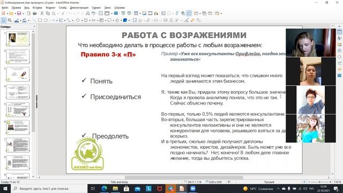Open the Display Views dropdown arrow
The height and width of the screenshot is (193, 343).
click(112, 14)
